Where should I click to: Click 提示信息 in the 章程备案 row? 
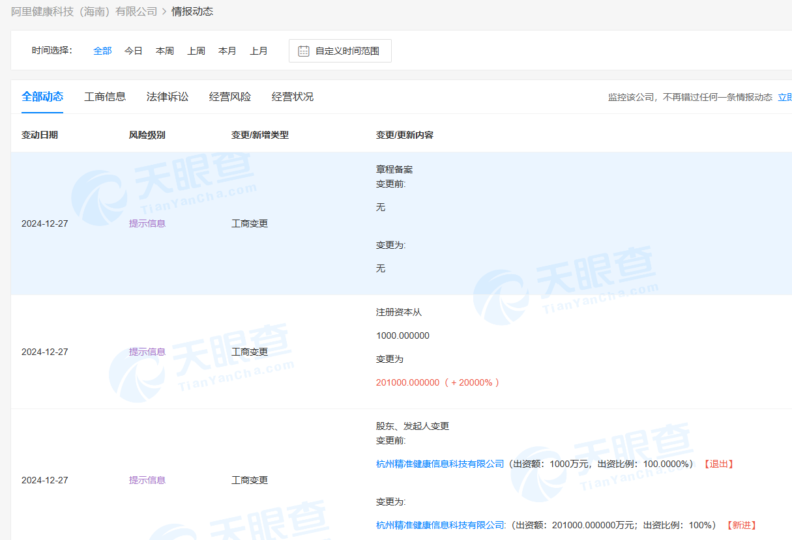pyautogui.click(x=147, y=223)
